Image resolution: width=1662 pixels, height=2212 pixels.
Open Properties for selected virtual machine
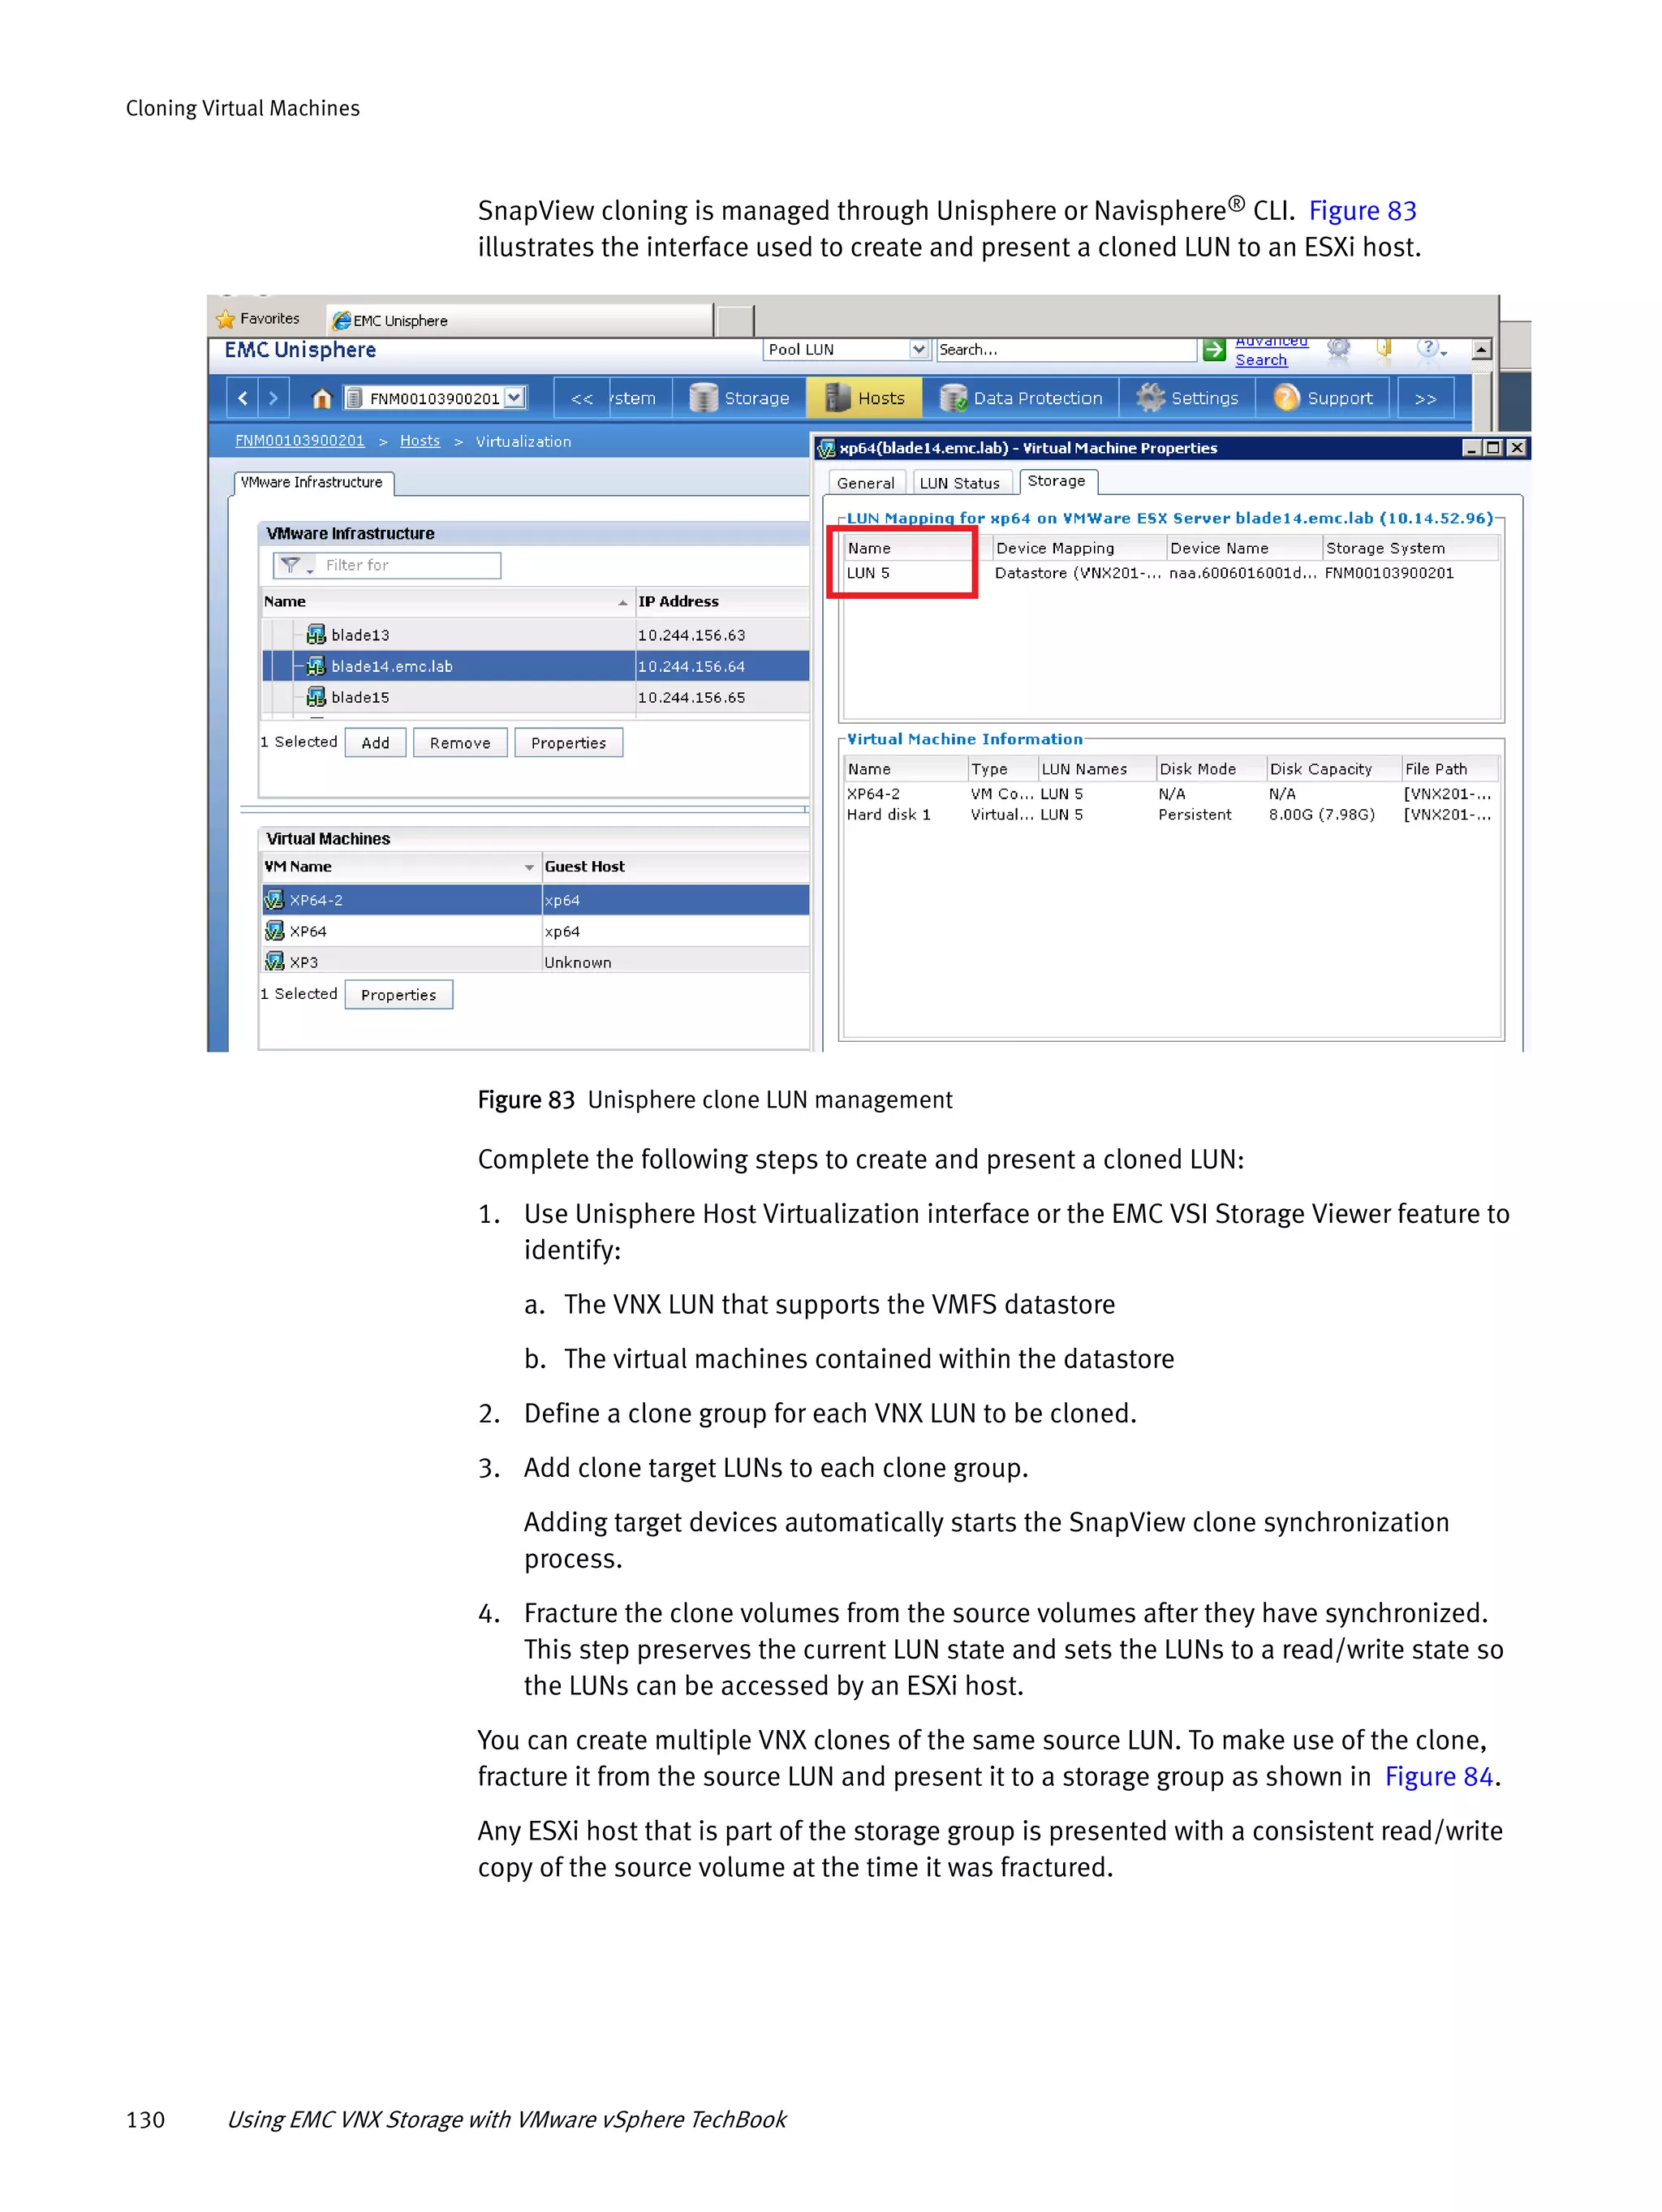pyautogui.click(x=398, y=995)
